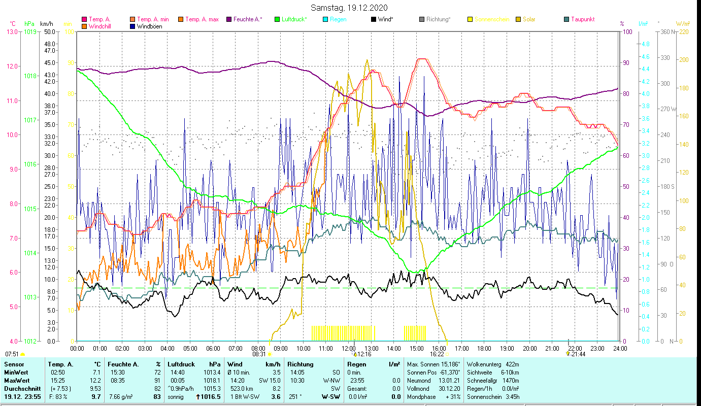Click the 'Durchschnitt' row label
The height and width of the screenshot is (406, 701).
click(21, 389)
